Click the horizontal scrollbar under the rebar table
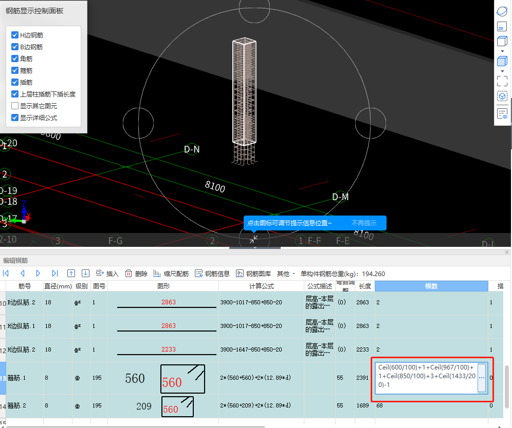Viewport: 512px width, 428px height. (x=136, y=426)
